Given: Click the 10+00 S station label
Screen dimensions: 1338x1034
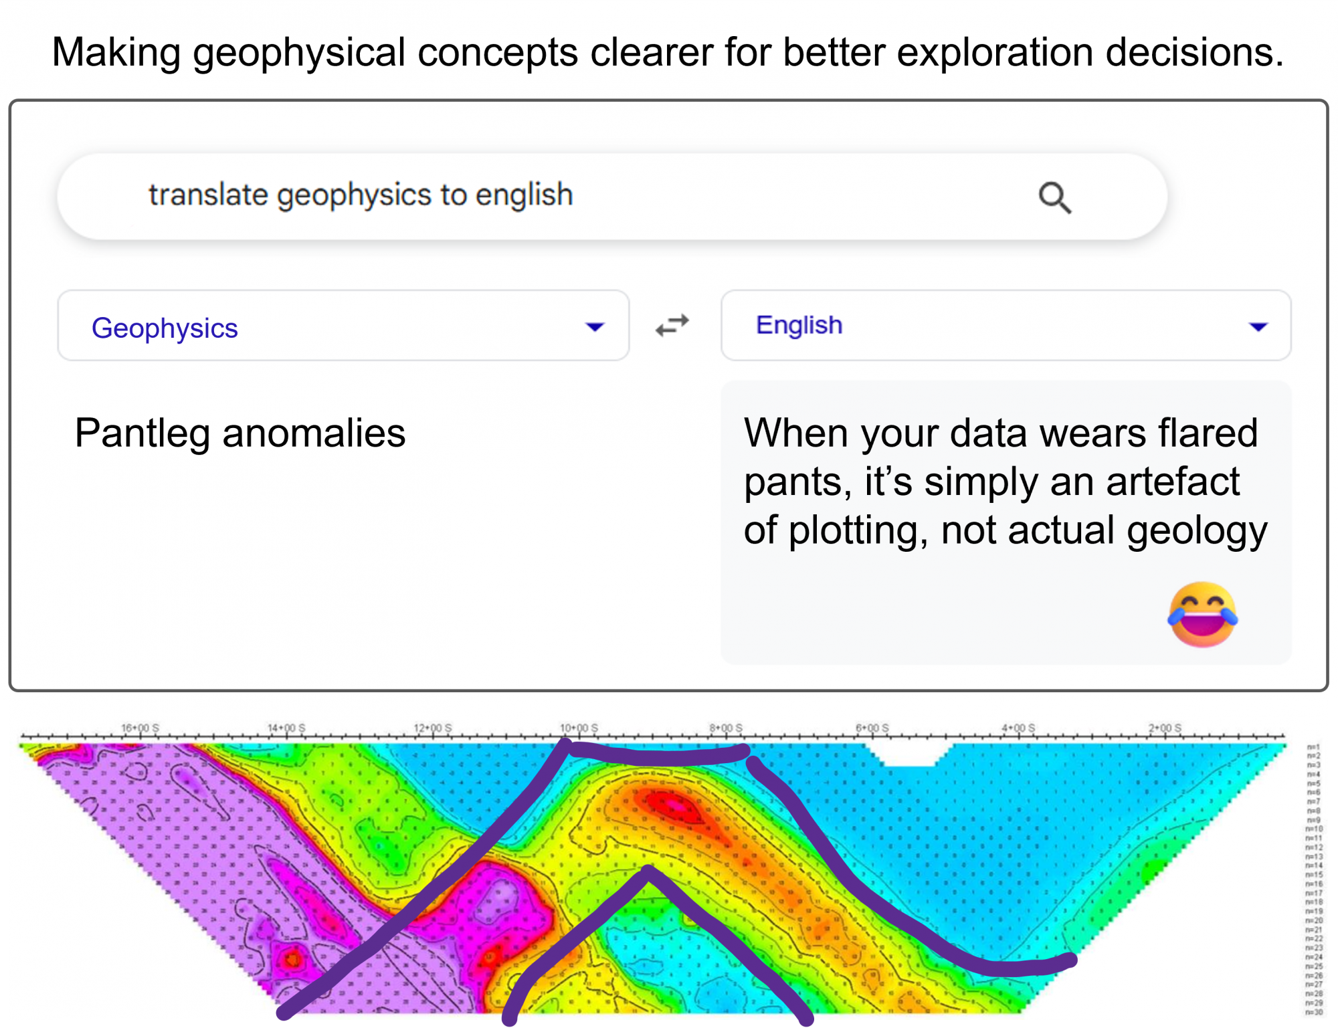Looking at the screenshot, I should tap(579, 727).
